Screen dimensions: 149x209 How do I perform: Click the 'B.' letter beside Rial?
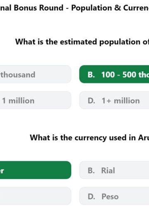91,170
